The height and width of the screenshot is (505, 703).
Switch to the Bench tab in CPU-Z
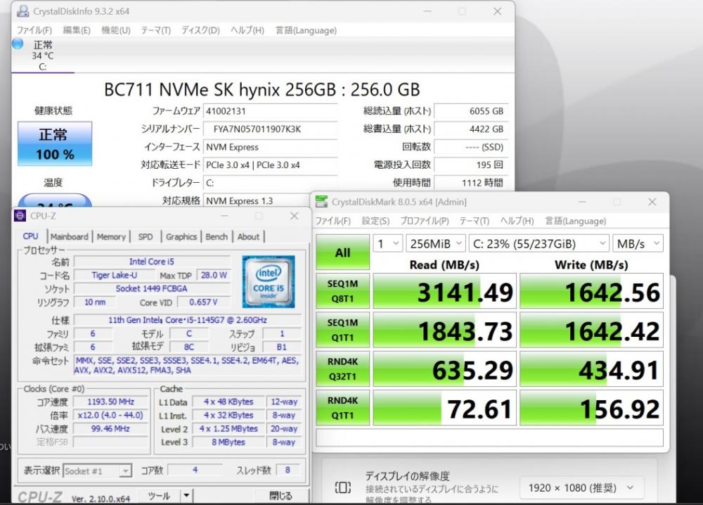pos(217,236)
